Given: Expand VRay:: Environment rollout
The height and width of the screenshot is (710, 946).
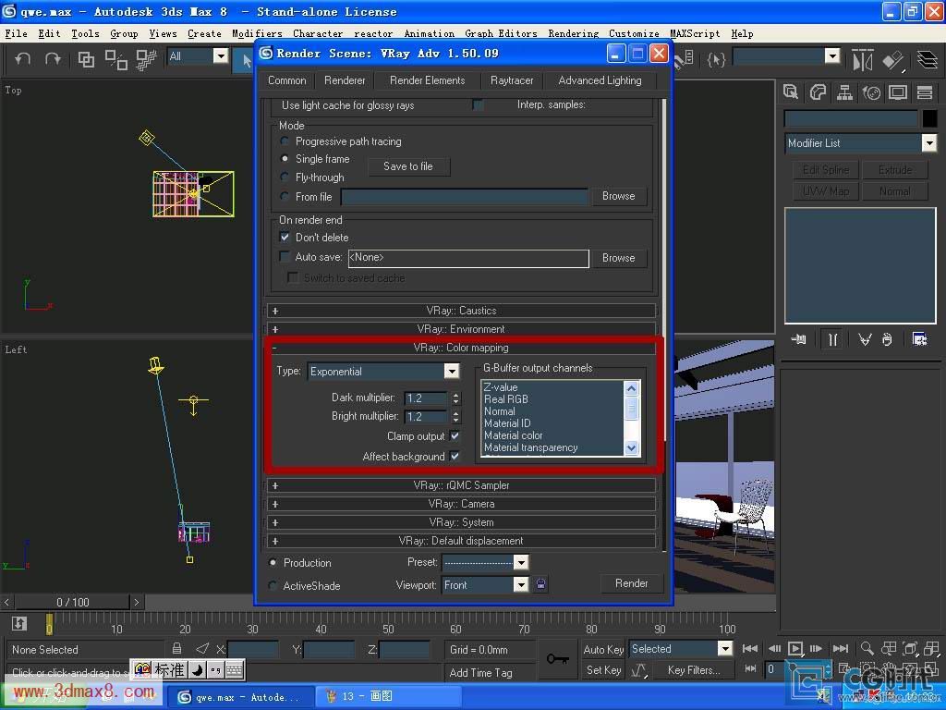Looking at the screenshot, I should (462, 329).
